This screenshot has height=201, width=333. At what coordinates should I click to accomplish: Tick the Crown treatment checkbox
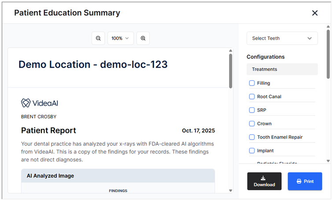252,124
